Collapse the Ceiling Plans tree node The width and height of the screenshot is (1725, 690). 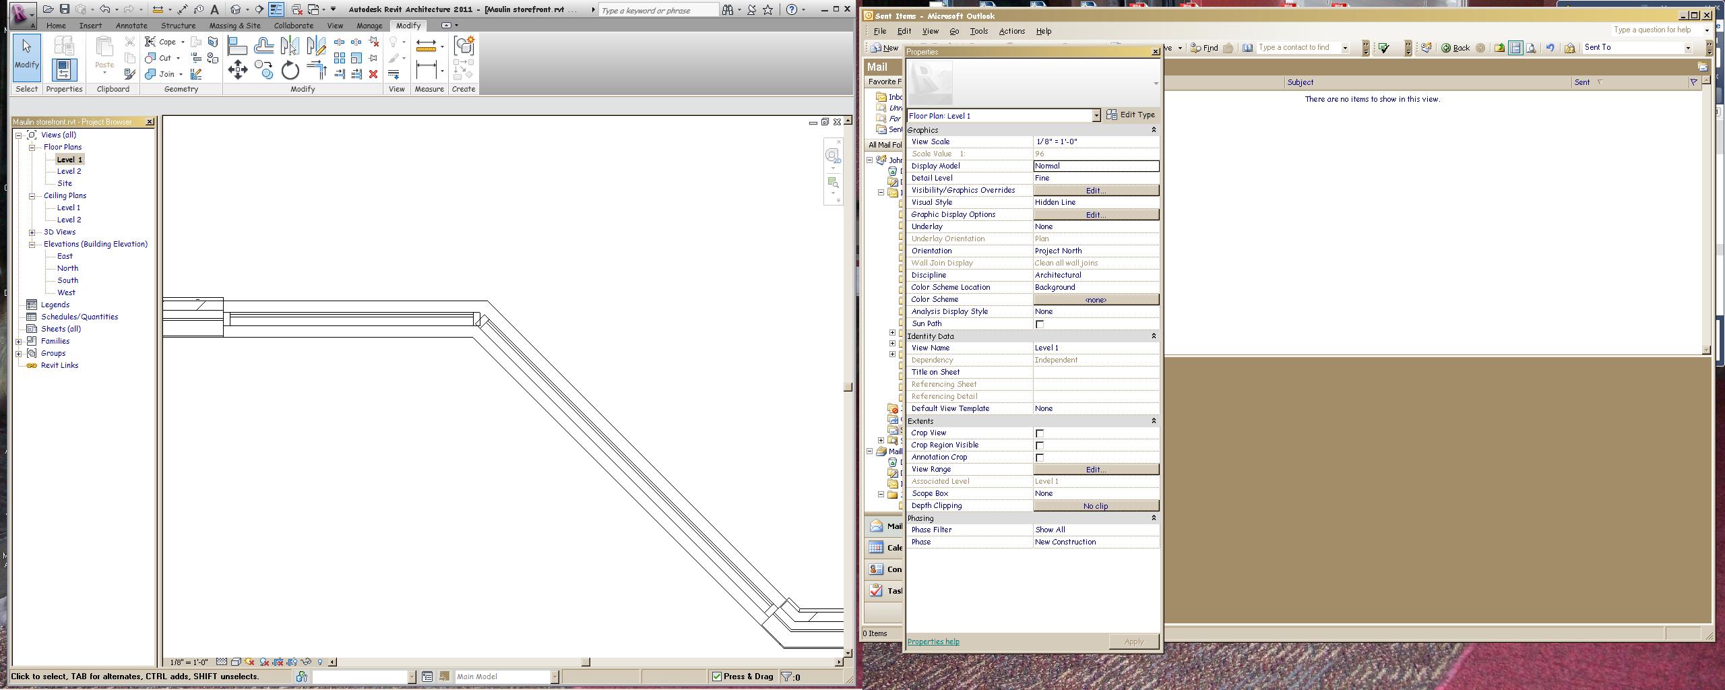point(32,196)
